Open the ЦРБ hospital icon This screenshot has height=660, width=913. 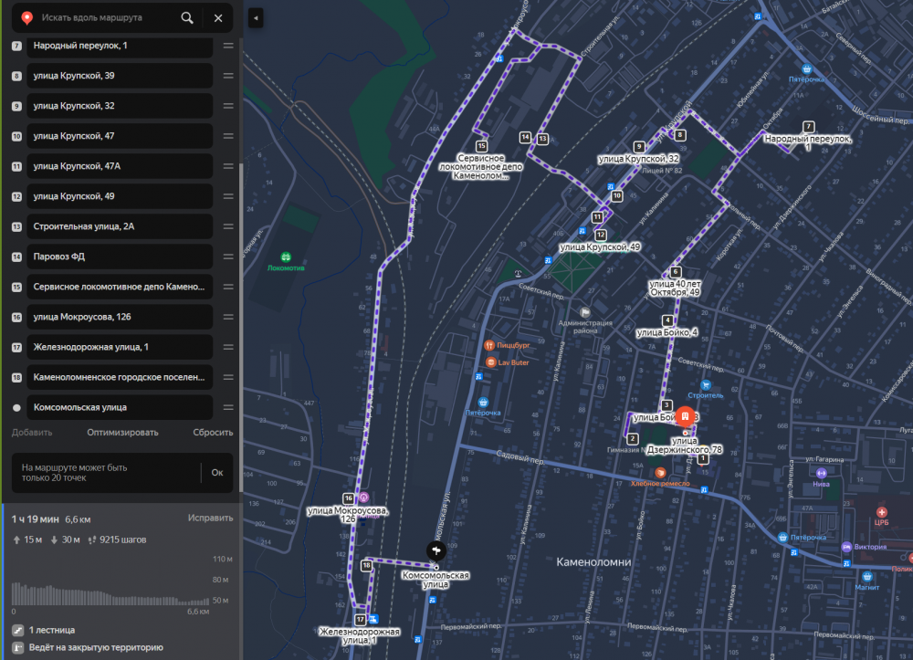click(882, 512)
